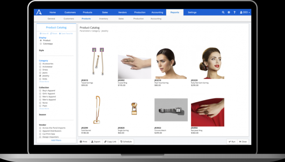Switch to the Accounting main tab
This screenshot has height=162, width=285.
point(157,12)
